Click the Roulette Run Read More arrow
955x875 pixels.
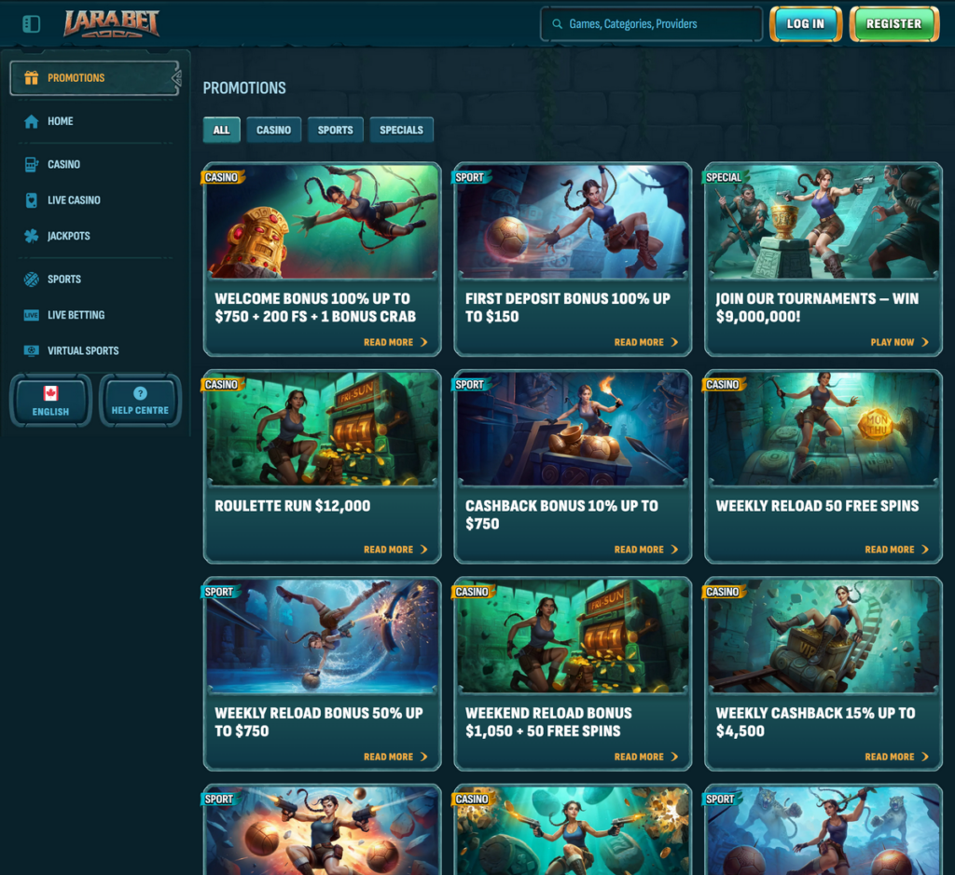(x=424, y=550)
